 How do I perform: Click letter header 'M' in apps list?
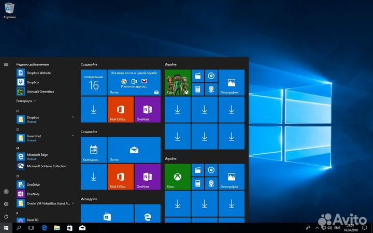point(18,148)
